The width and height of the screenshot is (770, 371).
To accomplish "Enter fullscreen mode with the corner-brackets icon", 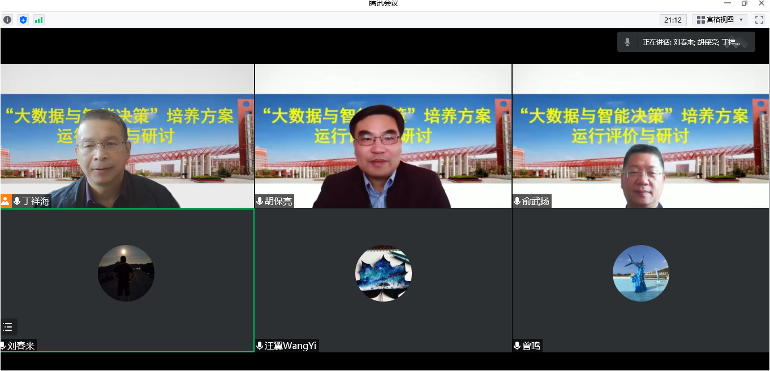I will click(x=759, y=20).
